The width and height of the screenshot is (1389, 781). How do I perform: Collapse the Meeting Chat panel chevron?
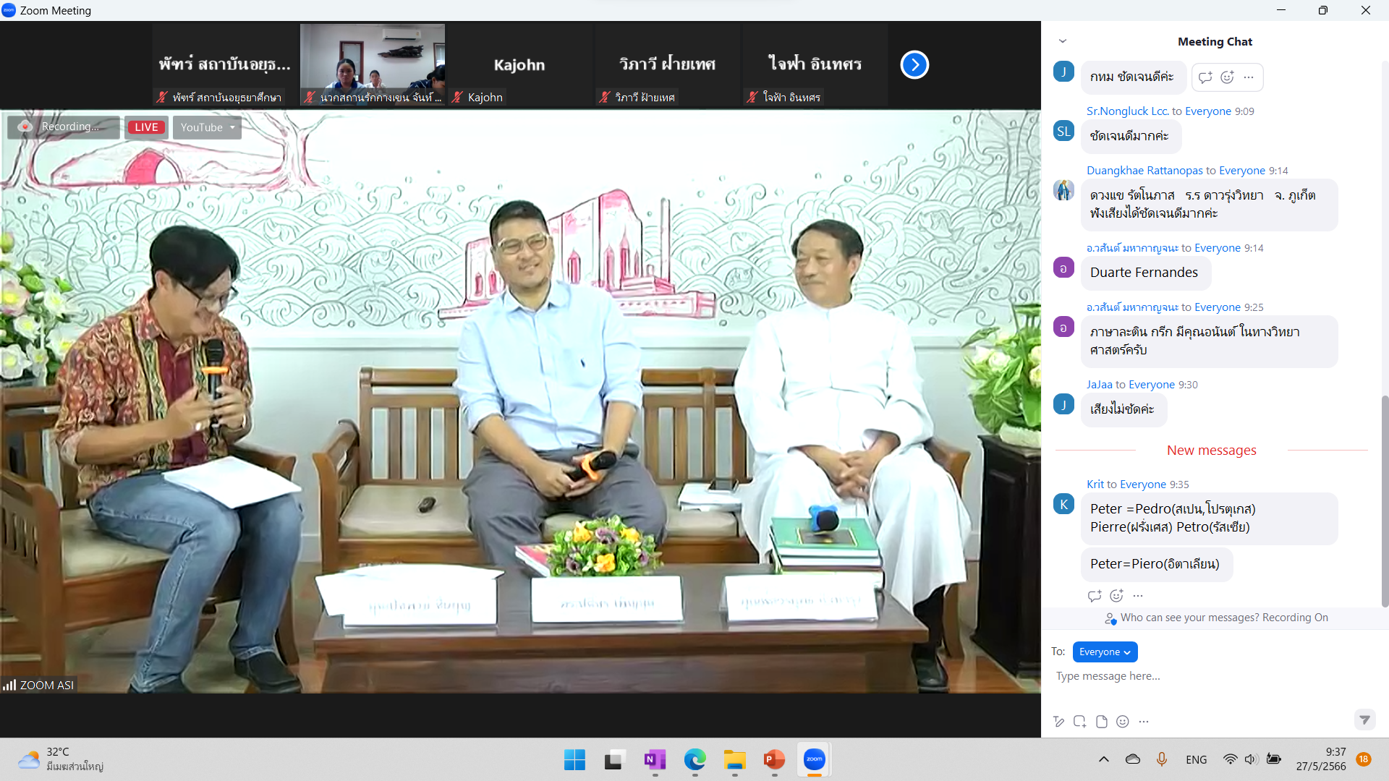point(1062,41)
